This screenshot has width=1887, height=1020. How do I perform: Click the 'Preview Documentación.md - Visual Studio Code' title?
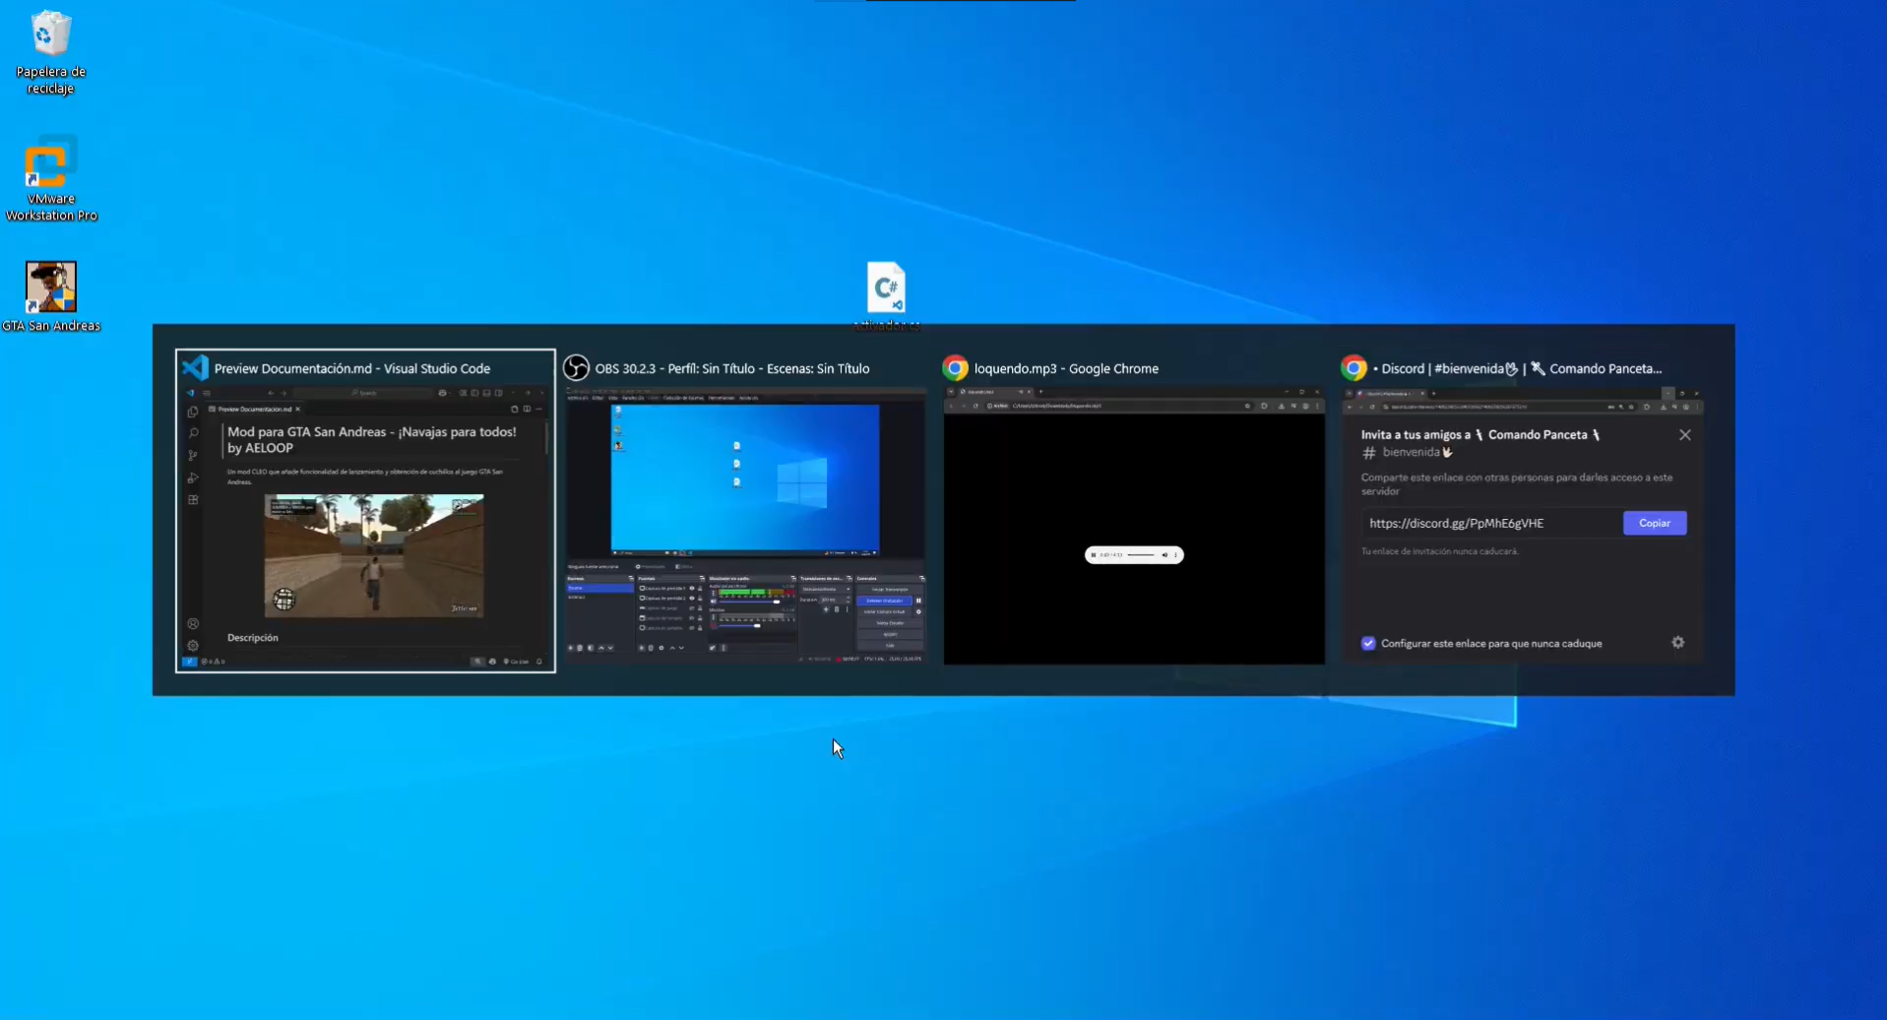[352, 368]
